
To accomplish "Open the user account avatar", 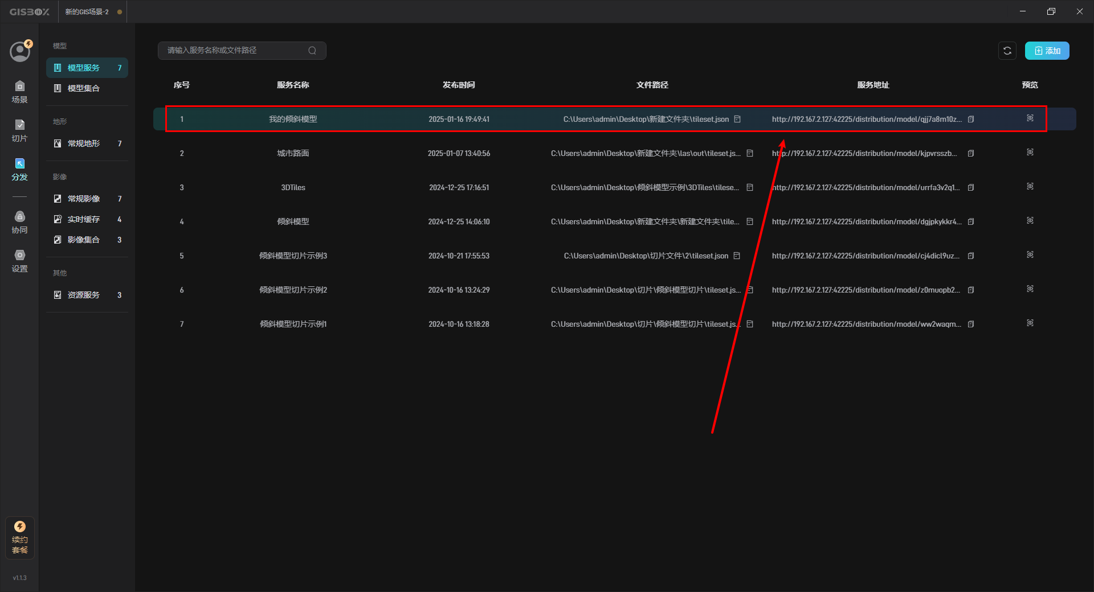I will click(20, 51).
